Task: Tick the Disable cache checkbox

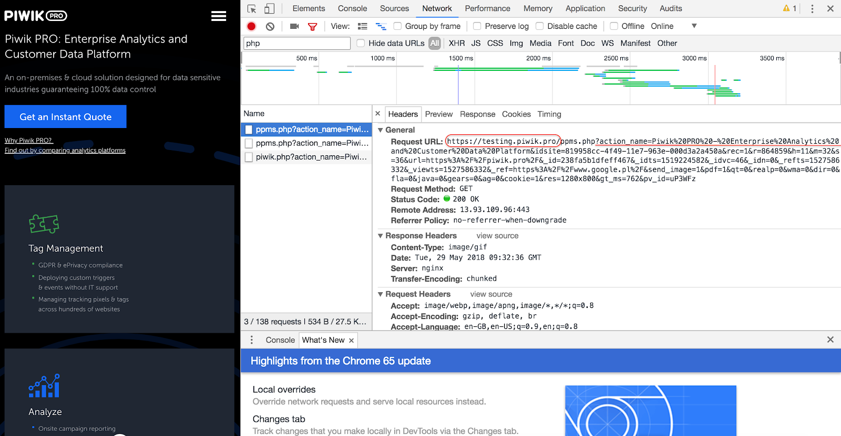Action: (x=540, y=26)
